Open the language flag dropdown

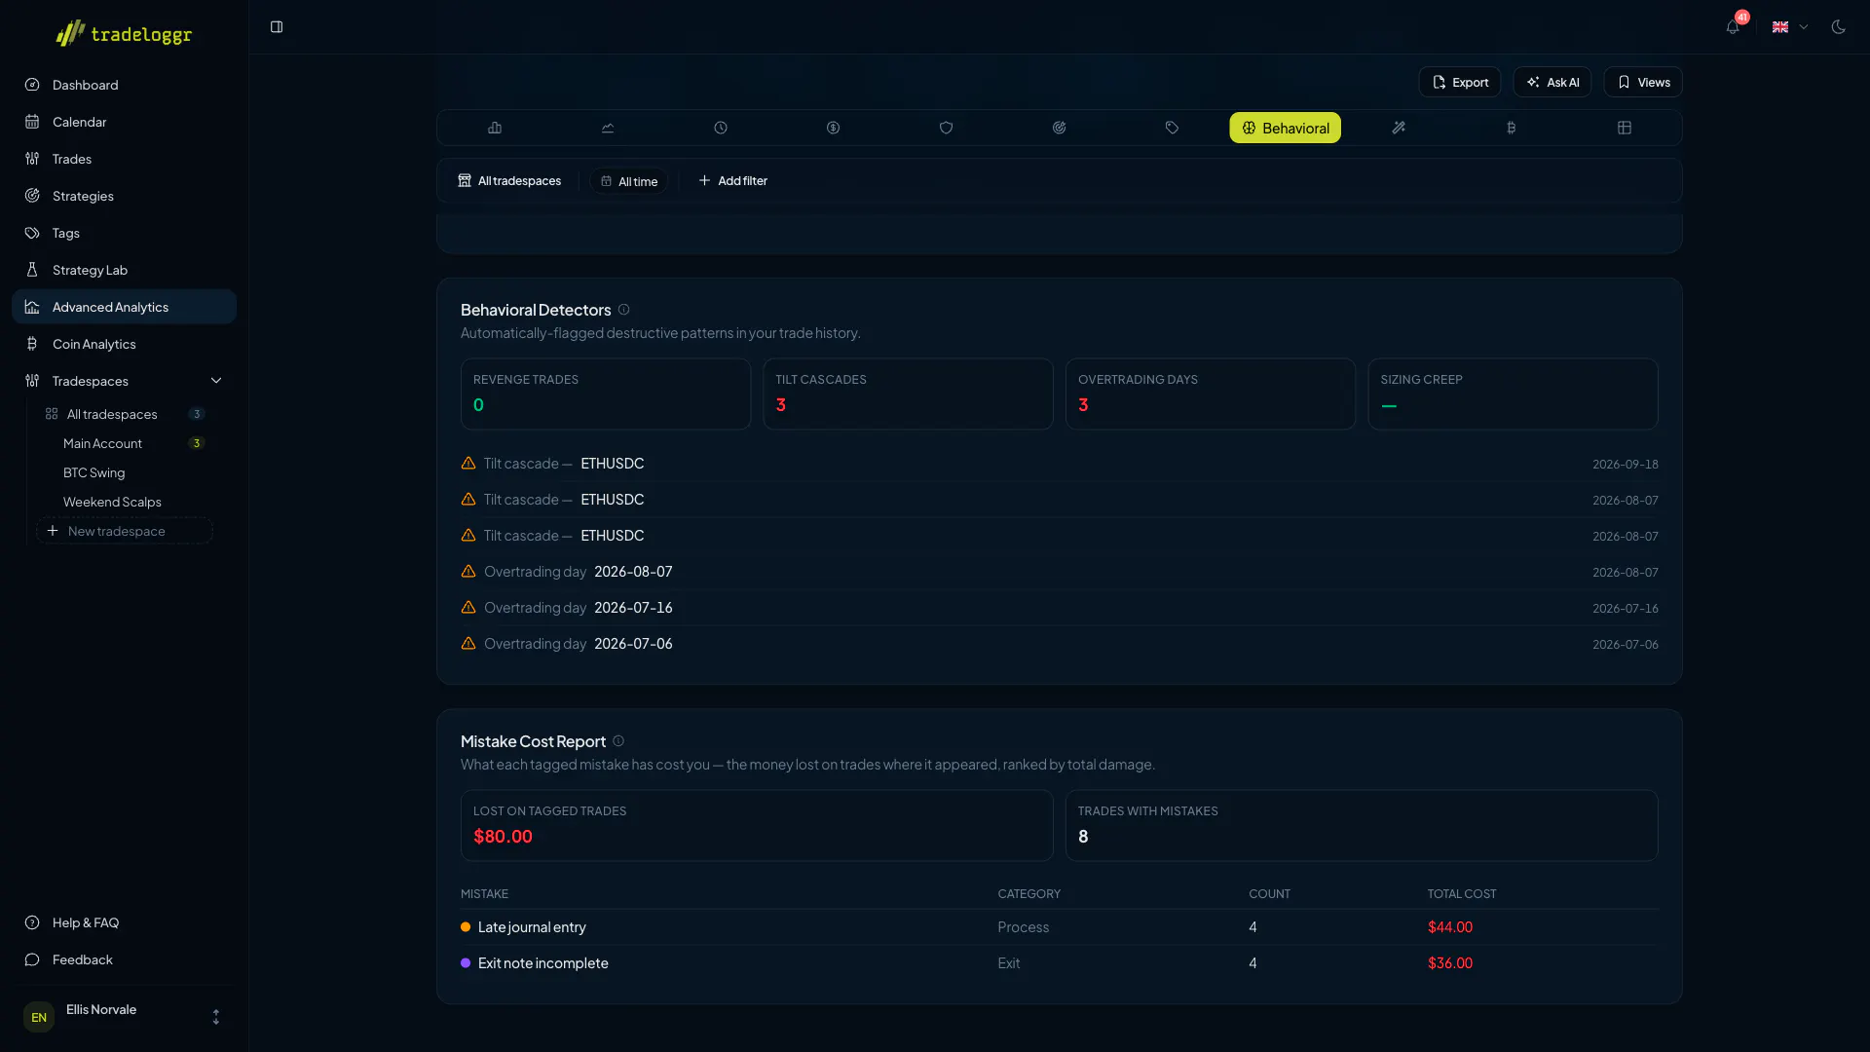(x=1790, y=27)
